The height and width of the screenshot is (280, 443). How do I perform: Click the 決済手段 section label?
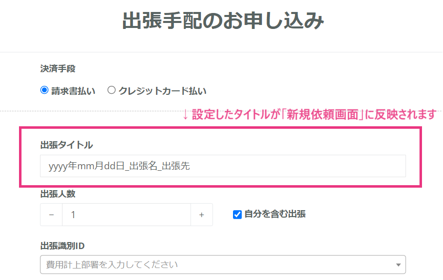57,68
